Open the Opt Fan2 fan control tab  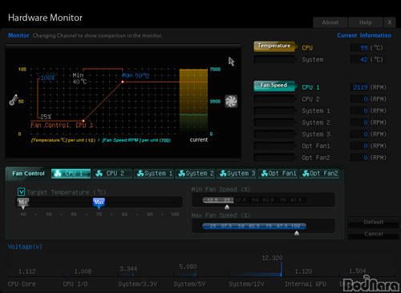pos(319,174)
